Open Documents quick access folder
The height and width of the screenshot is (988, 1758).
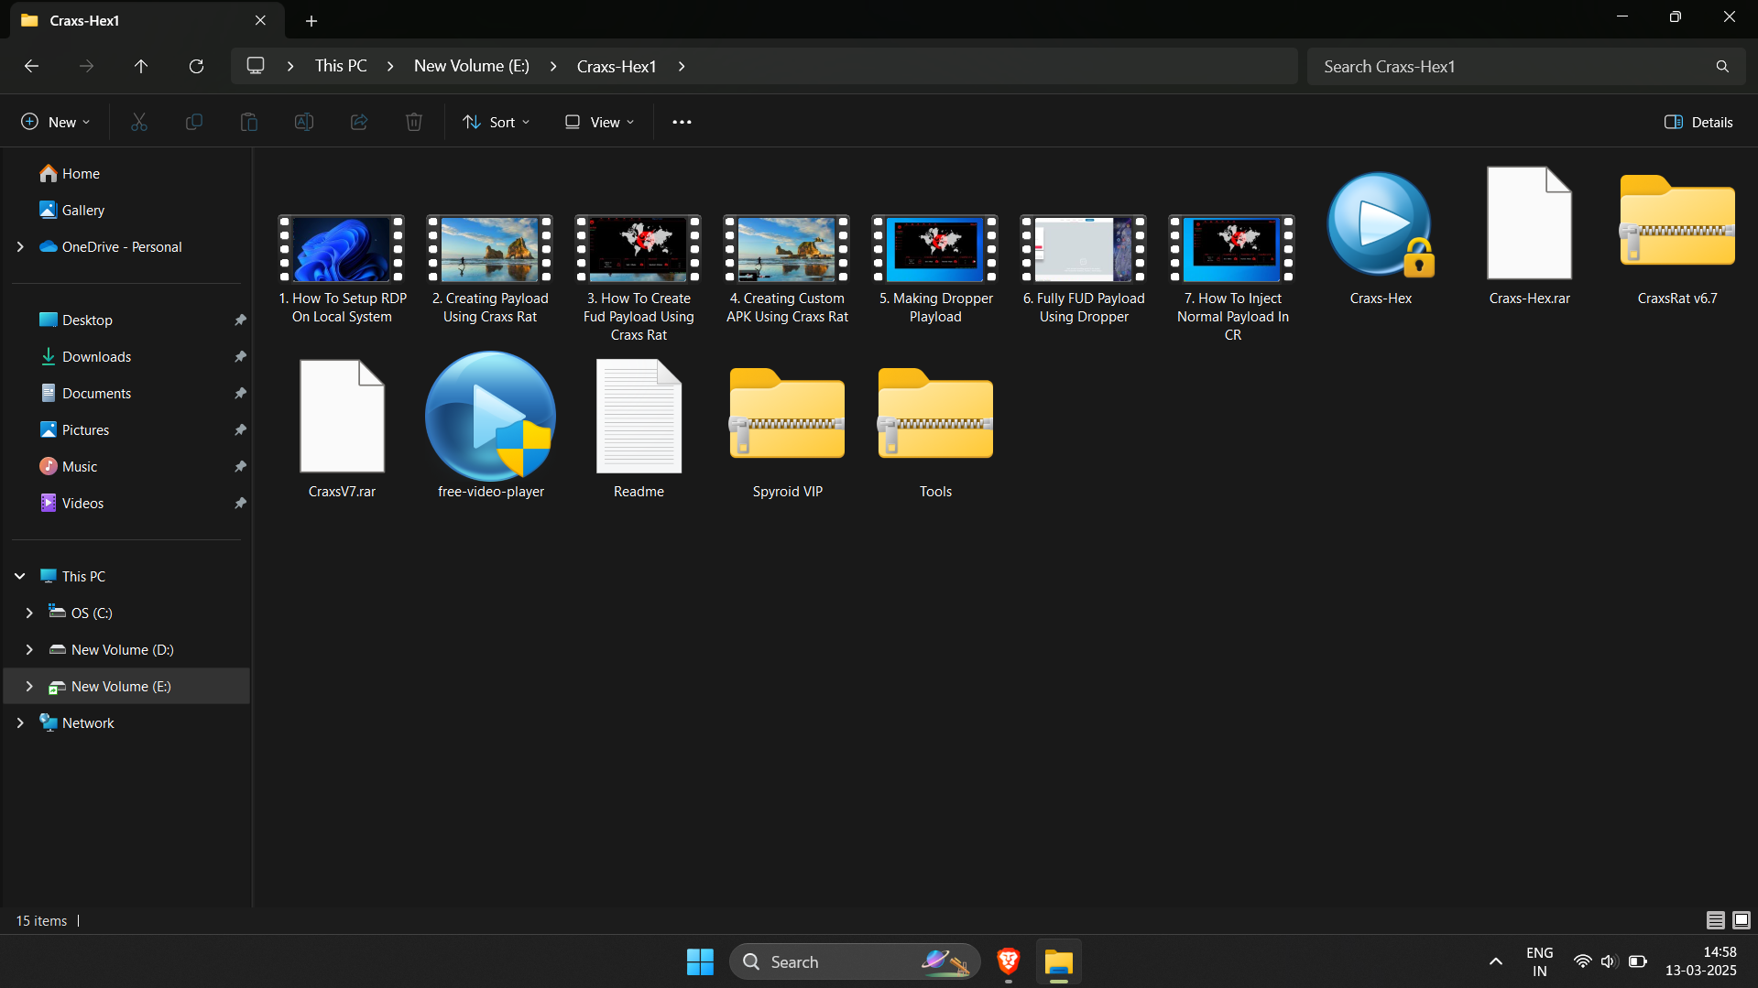coord(86,393)
